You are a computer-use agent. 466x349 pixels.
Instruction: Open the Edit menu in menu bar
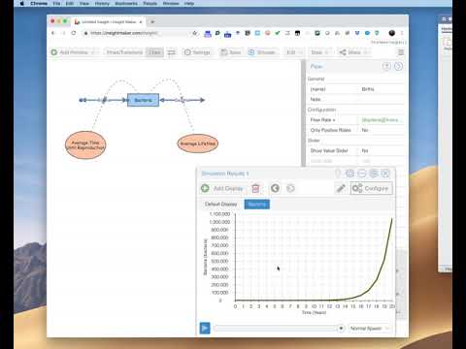pyautogui.click(x=70, y=3)
